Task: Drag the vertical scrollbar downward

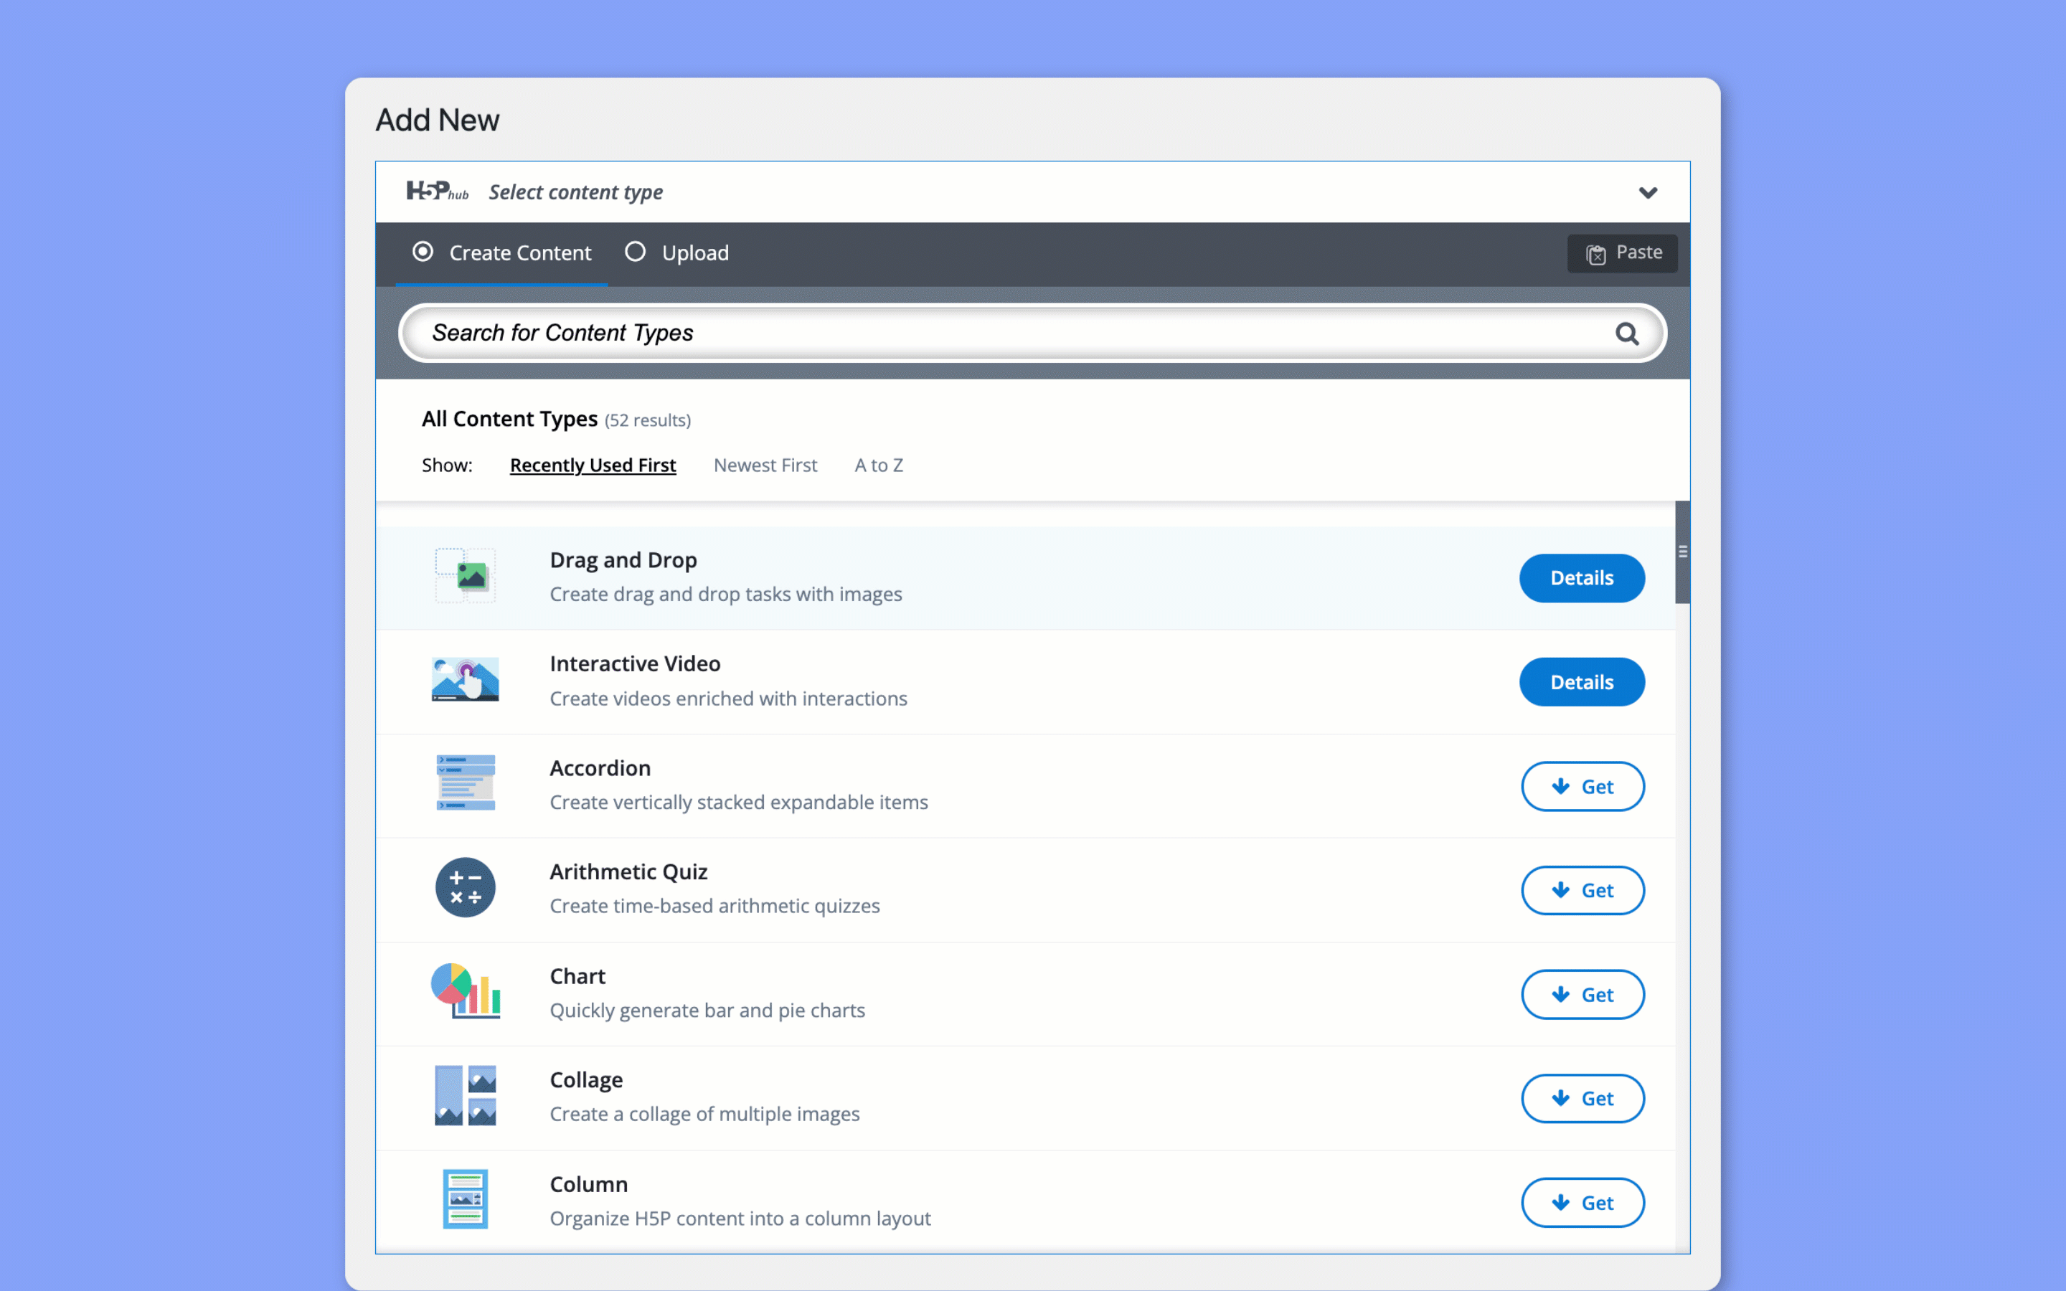Action: tap(1681, 550)
